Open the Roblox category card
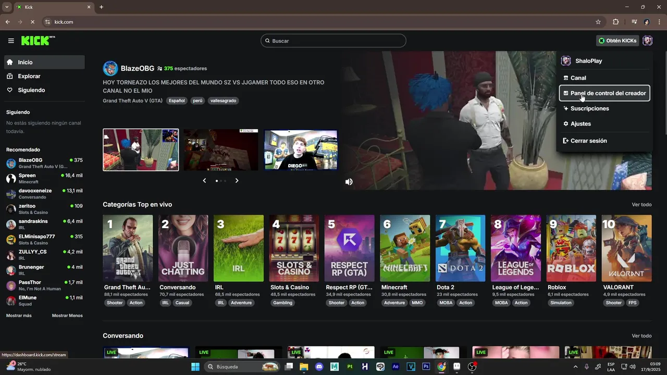 point(571,248)
